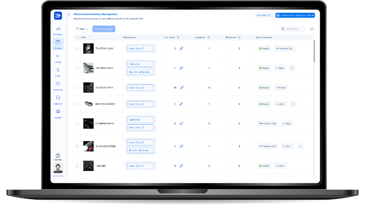Click Amazon (US) badge for LO-BNMV-WVUI
The image size is (365, 205).
(x=267, y=124)
